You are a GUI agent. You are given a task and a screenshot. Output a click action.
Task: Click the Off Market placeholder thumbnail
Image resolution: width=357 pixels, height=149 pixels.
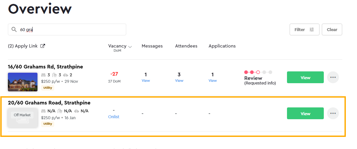tap(22, 118)
